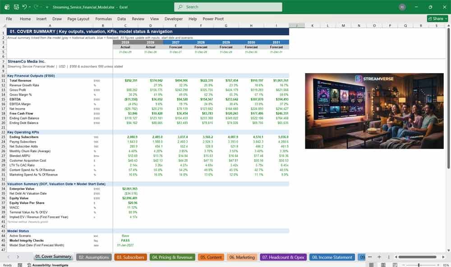Click the previous sheet navigation arrow

[8, 257]
